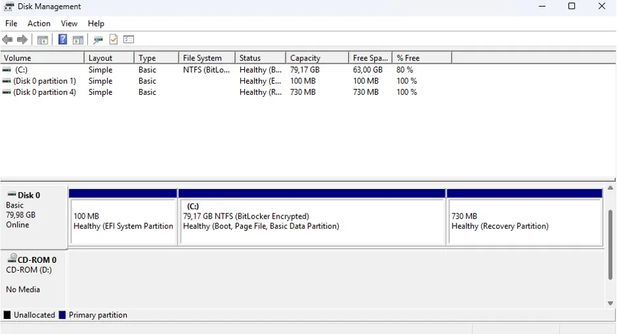617x336 pixels.
Task: Click the disk drive toolbar icon
Action: pyautogui.click(x=98, y=40)
